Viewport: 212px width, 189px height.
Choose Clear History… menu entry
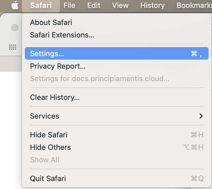[55, 97]
